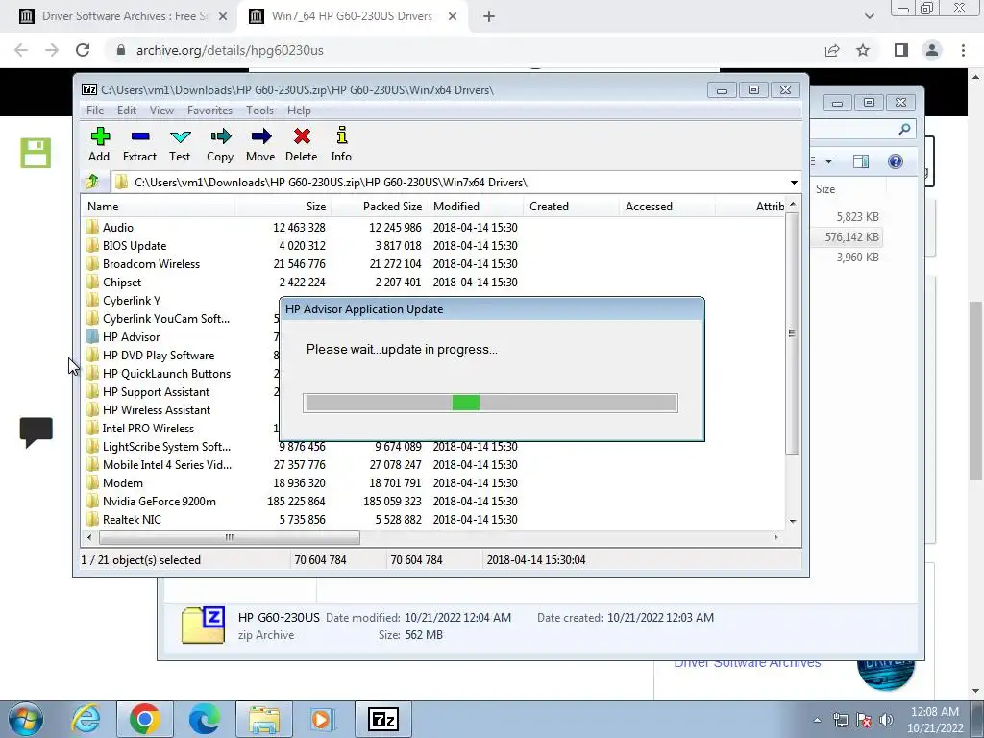The image size is (984, 738).
Task: Open Chrome tab search chevron
Action: (869, 17)
